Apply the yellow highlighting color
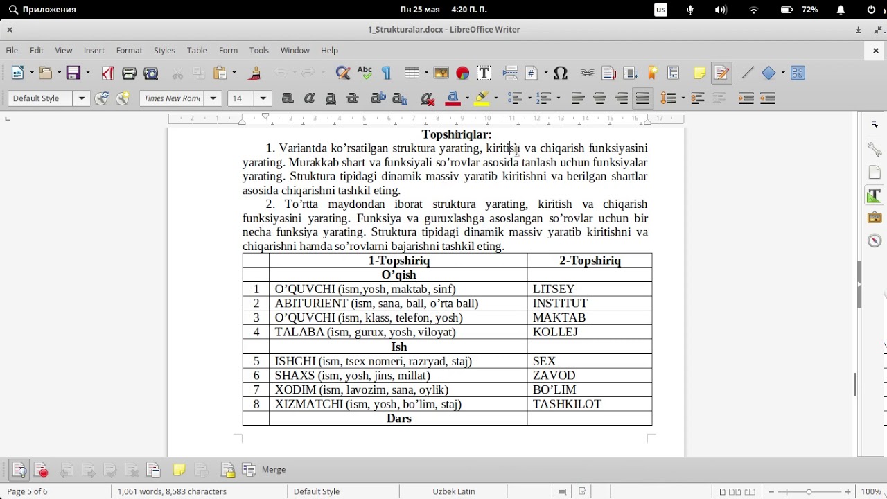Viewport: 887px width, 499px height. pyautogui.click(x=482, y=98)
